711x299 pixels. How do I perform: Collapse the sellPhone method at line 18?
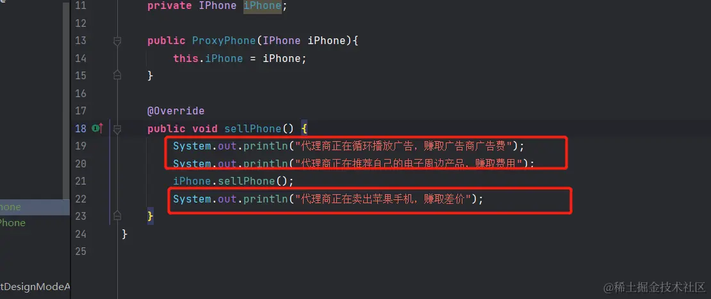117,129
